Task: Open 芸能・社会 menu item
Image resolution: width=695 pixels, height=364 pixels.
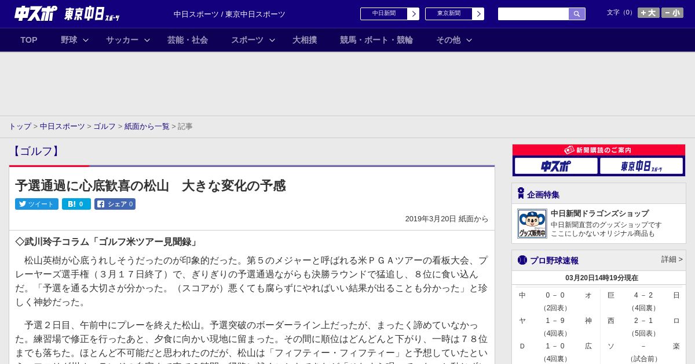Action: coord(188,40)
